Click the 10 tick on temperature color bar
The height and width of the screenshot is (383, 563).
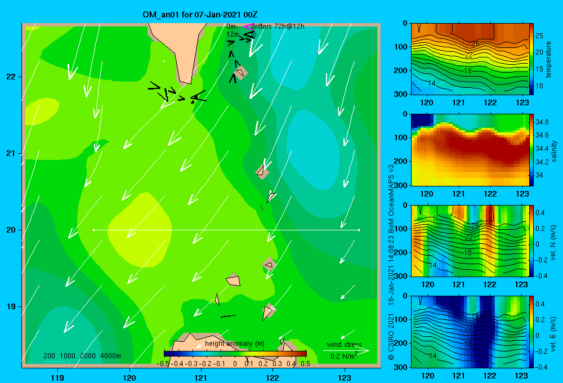pyautogui.click(x=539, y=86)
